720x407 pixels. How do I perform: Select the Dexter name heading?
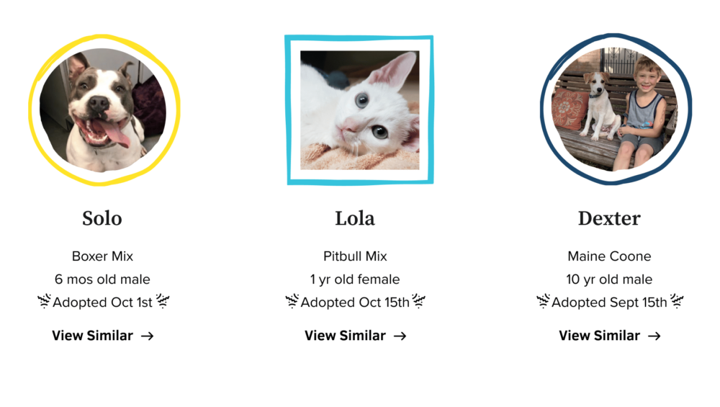click(609, 219)
